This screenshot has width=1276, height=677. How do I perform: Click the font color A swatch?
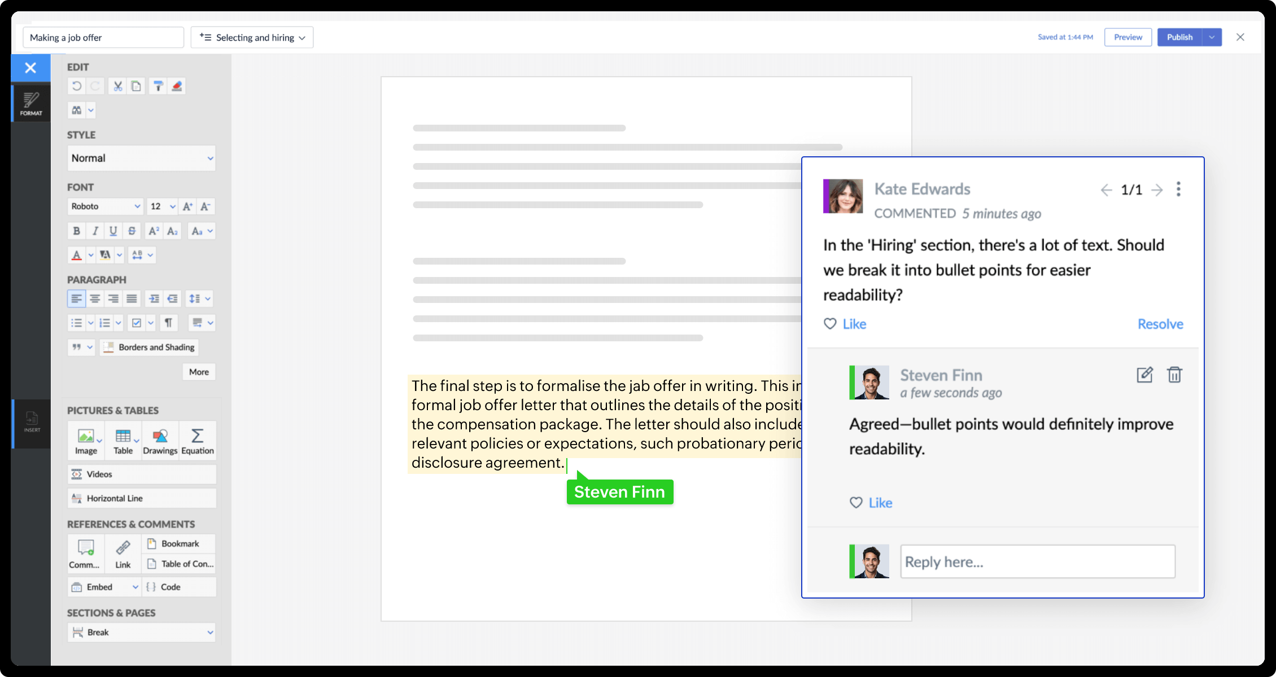click(x=77, y=255)
